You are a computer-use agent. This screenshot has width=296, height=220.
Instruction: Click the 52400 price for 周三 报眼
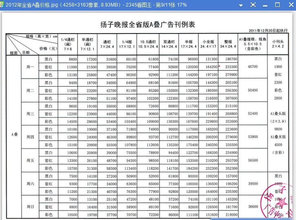click(253, 113)
